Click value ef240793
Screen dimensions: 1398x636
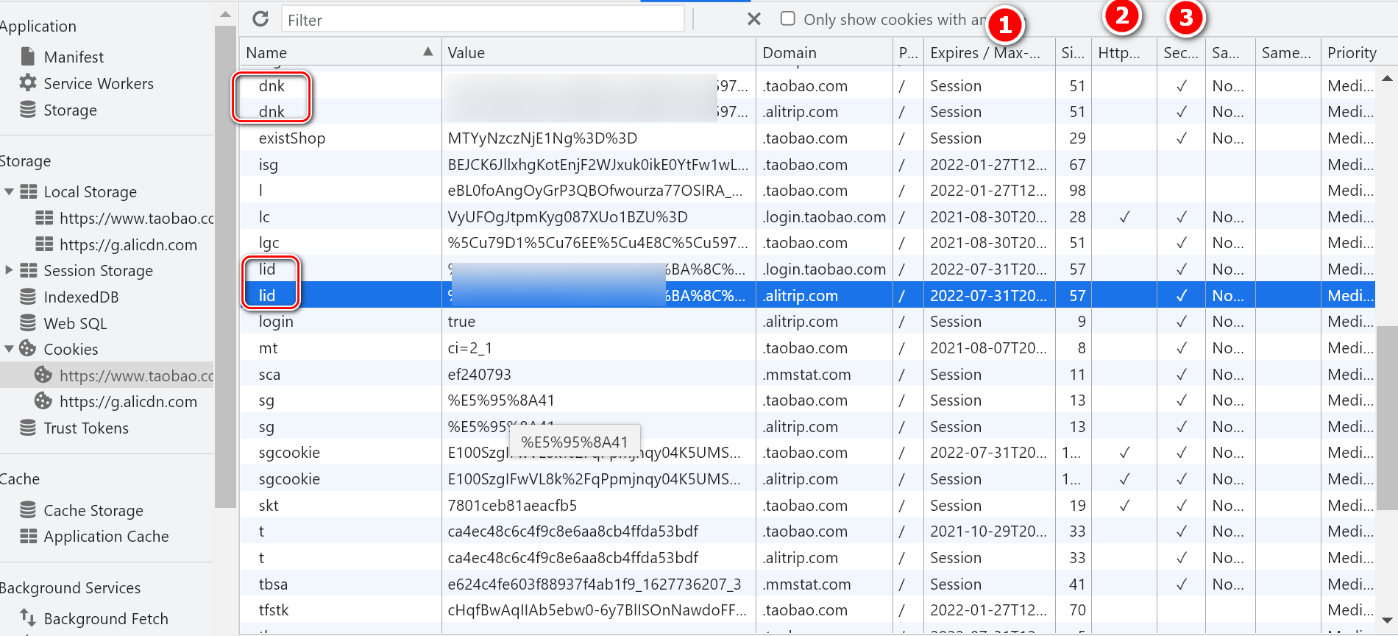[479, 374]
